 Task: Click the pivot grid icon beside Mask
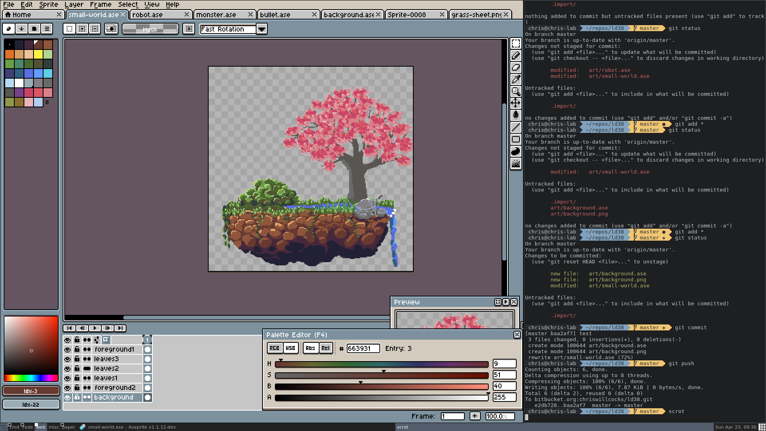[x=189, y=29]
